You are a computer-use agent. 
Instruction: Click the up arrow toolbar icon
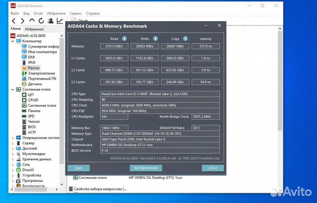click(x=32, y=20)
